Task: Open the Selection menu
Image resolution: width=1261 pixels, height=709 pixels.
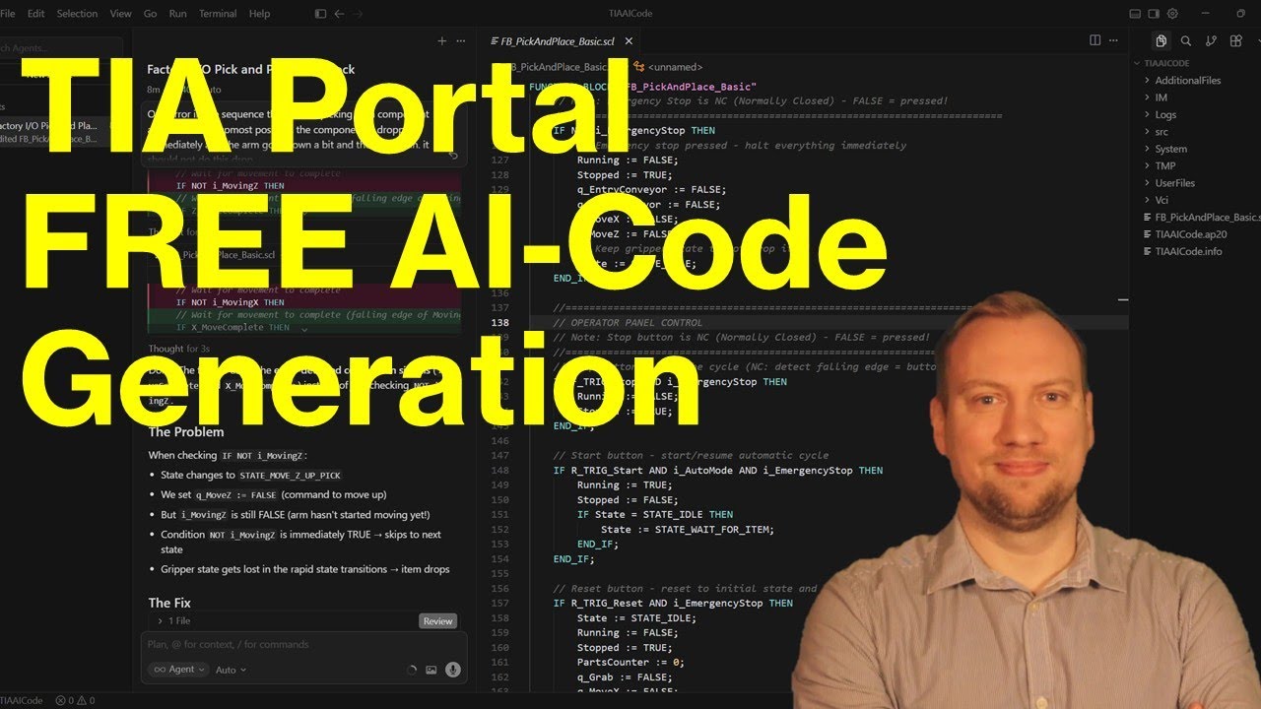Action: click(x=77, y=14)
